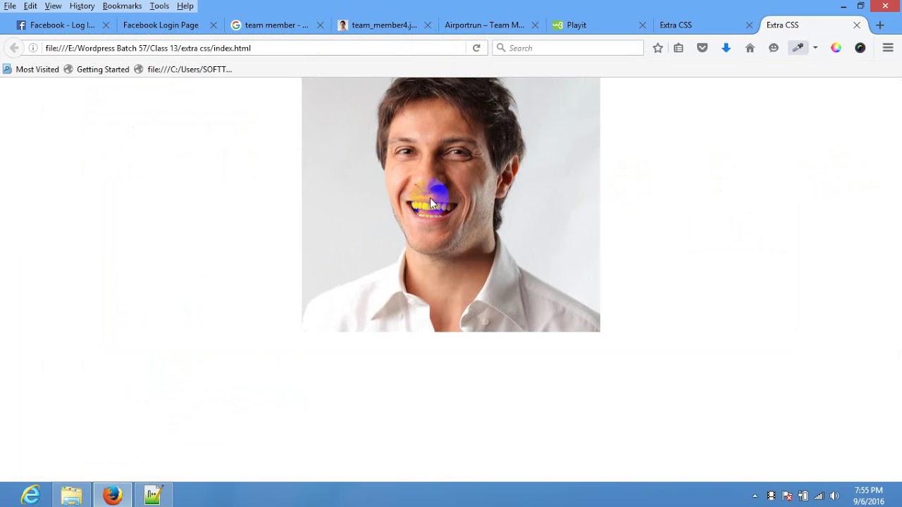This screenshot has height=507, width=902.
Task: Reload the current page
Action: click(x=476, y=48)
